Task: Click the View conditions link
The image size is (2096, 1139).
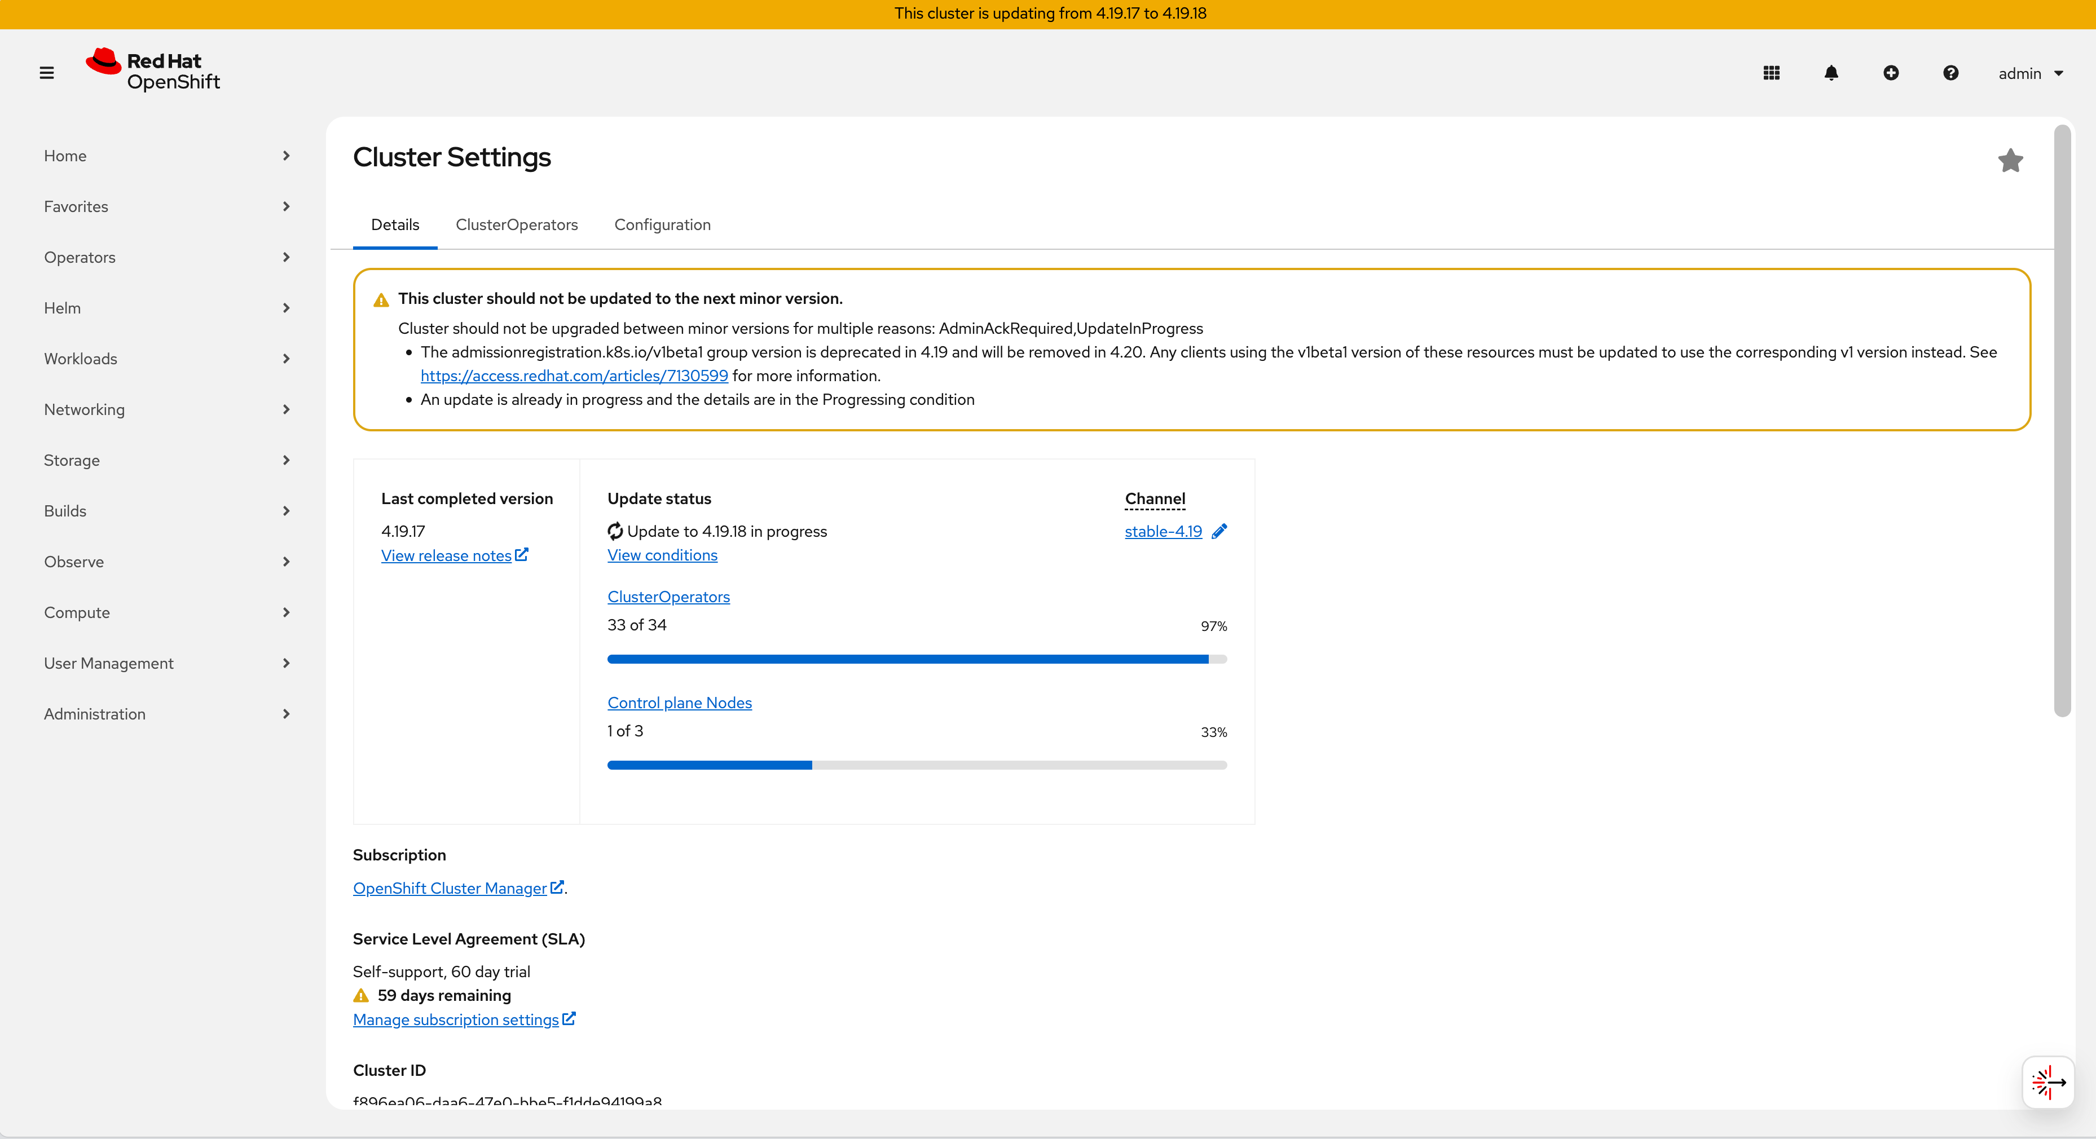Action: [x=662, y=555]
